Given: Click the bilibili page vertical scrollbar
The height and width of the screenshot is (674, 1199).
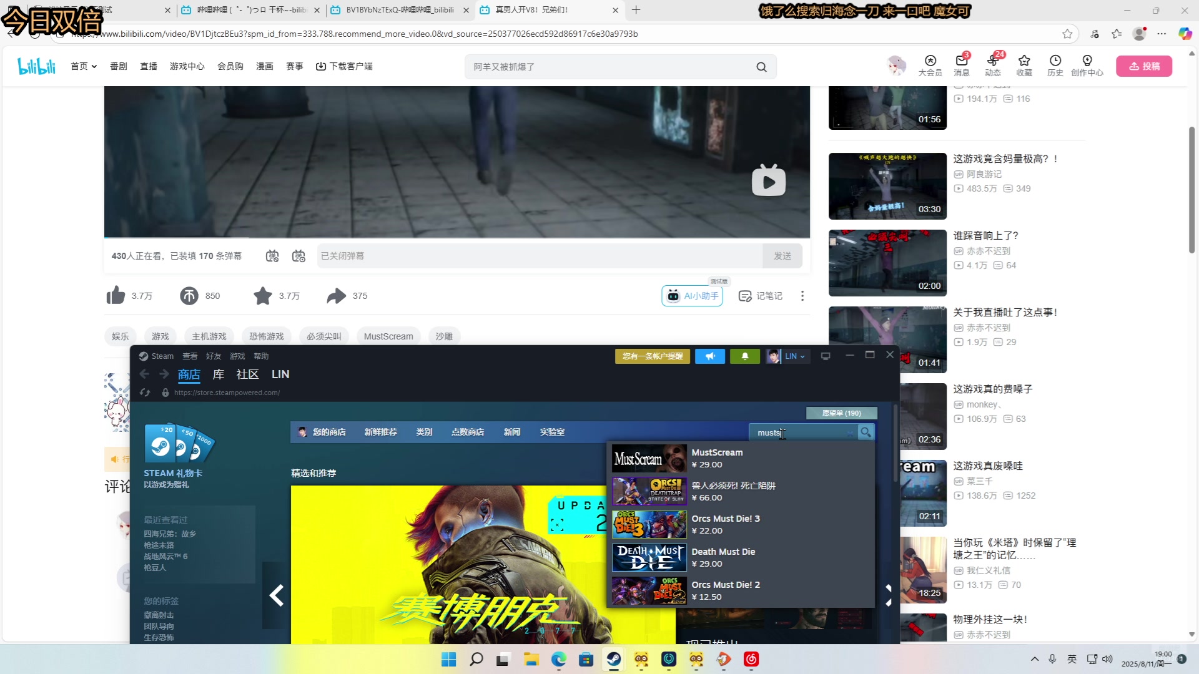Looking at the screenshot, I should pyautogui.click(x=1192, y=190).
